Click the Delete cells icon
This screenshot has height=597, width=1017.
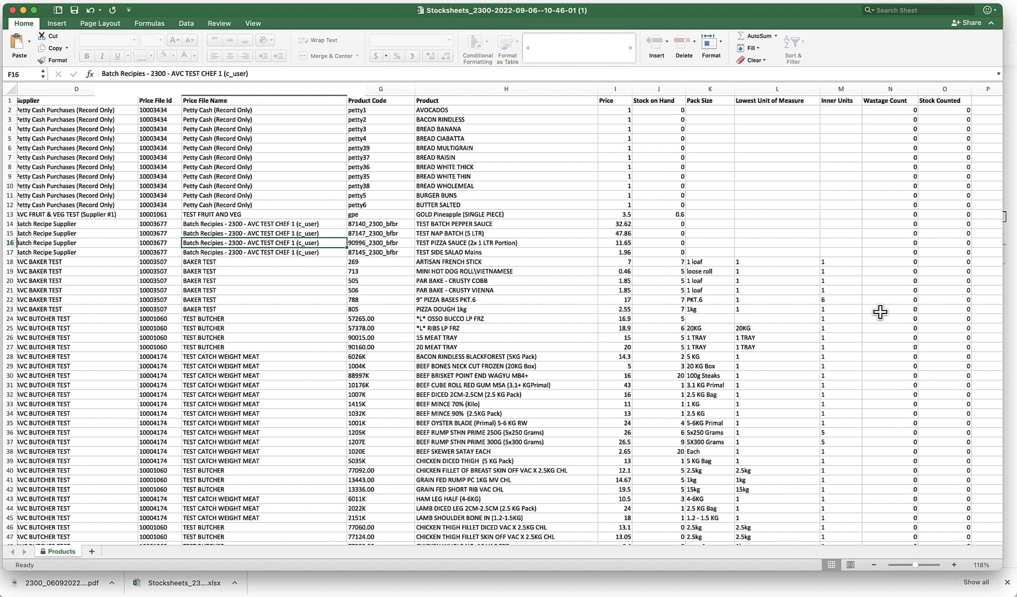(682, 42)
